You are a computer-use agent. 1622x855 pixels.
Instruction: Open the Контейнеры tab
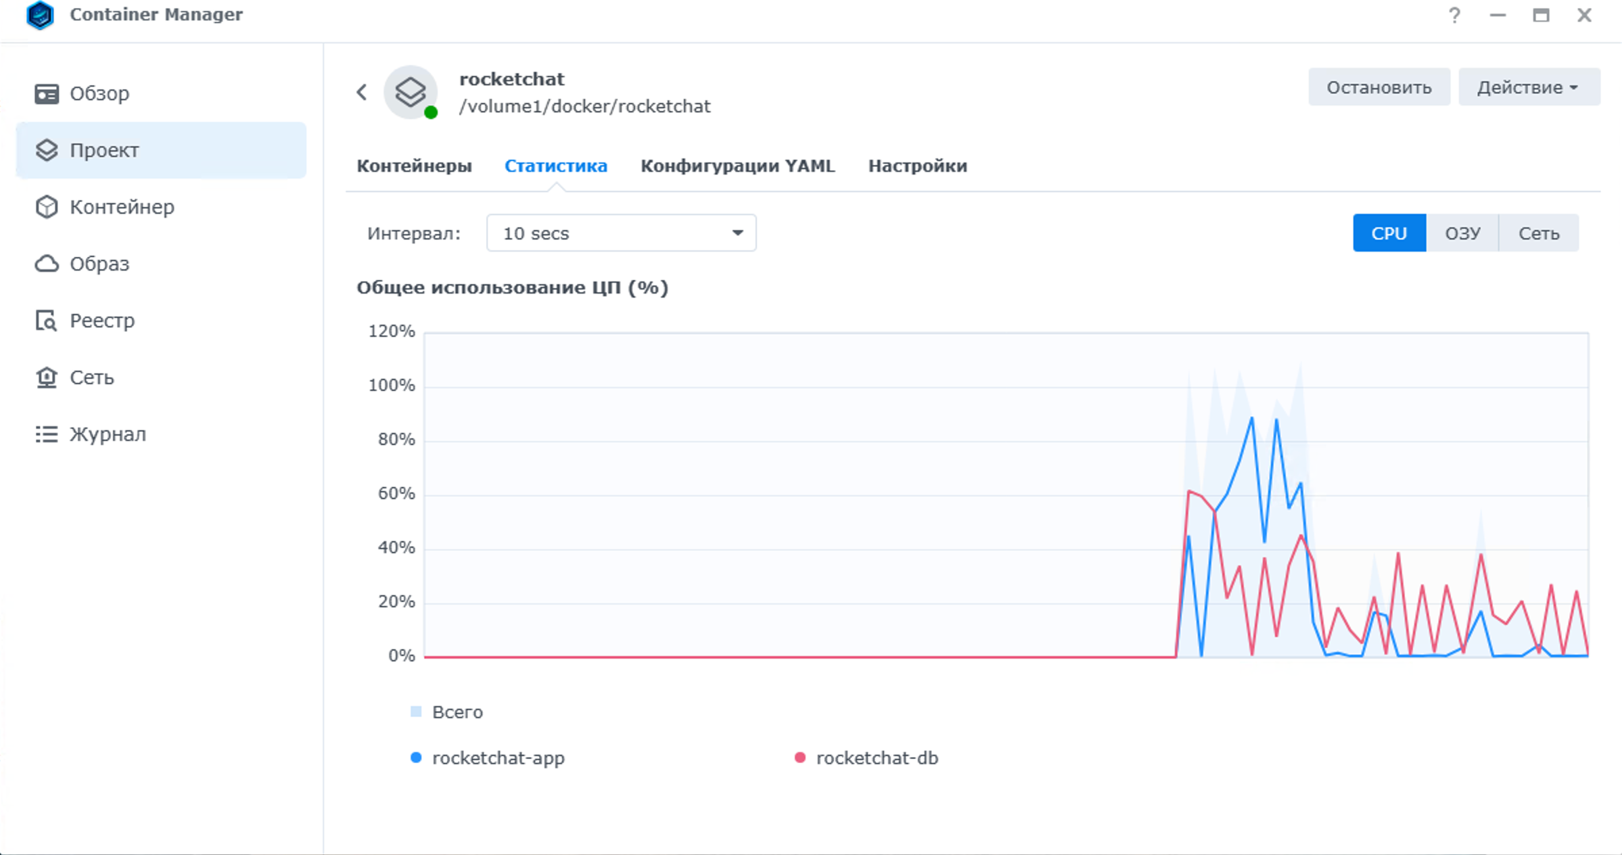[414, 166]
